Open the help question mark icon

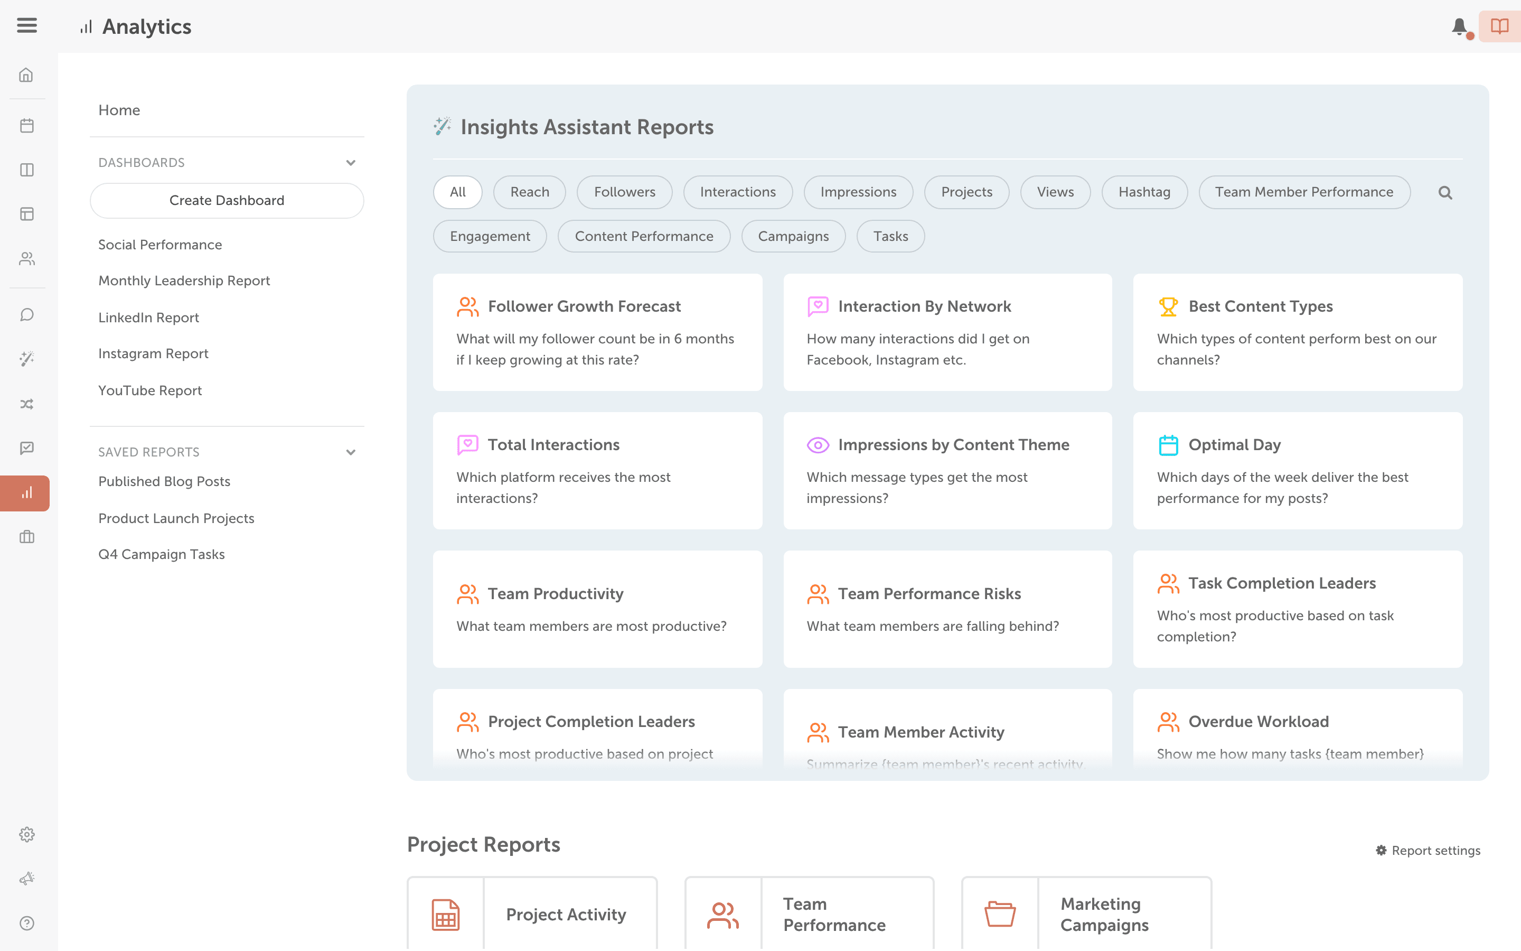[26, 922]
